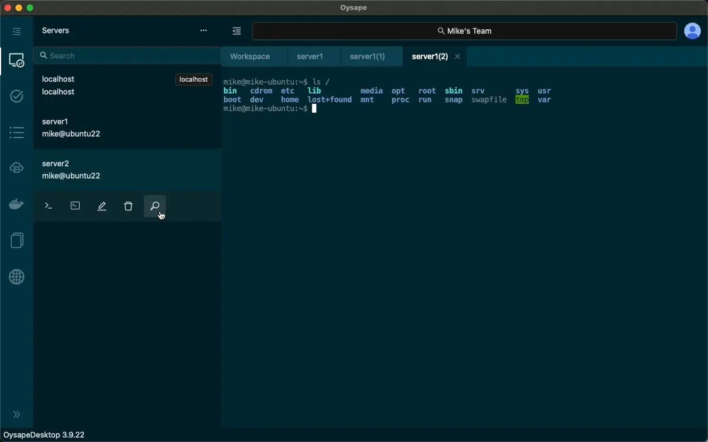Click 'OysapeDesktop 3.9.22' in the status bar

[x=44, y=435]
